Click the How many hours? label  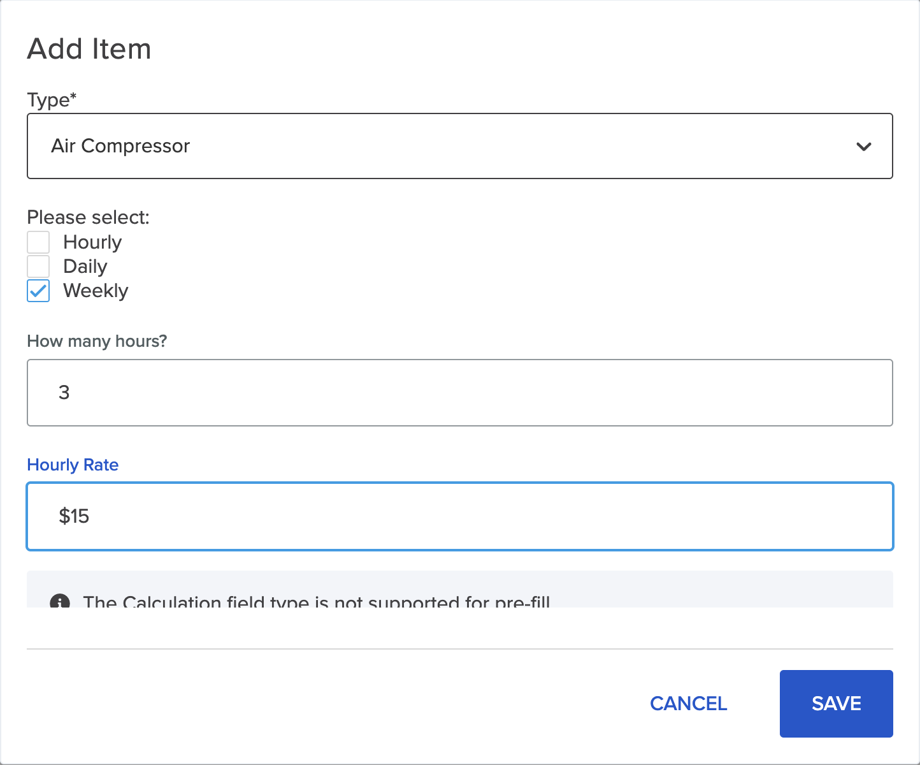tap(97, 341)
